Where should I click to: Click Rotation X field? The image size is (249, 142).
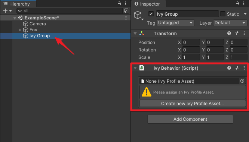click(191, 50)
